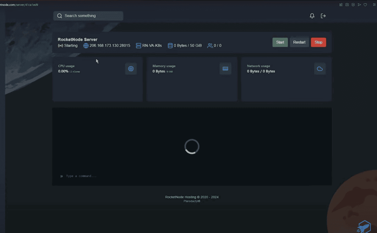Click the disk storage database icon
The image size is (377, 233).
click(x=170, y=46)
